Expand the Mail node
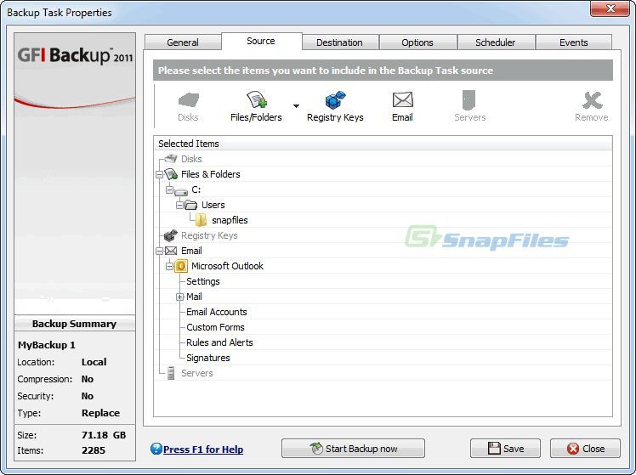 coord(179,297)
